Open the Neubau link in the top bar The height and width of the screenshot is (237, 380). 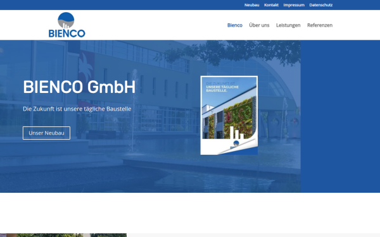(251, 5)
